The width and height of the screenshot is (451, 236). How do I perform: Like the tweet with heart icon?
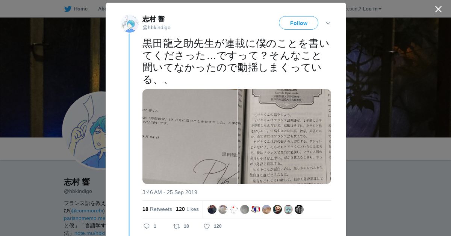click(206, 226)
